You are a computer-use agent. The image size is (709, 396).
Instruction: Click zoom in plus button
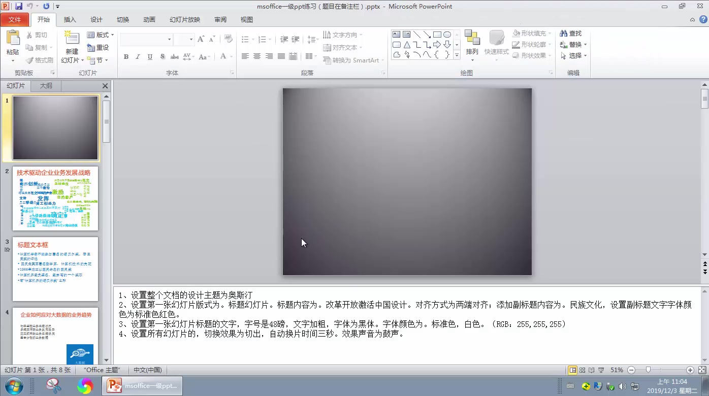690,370
